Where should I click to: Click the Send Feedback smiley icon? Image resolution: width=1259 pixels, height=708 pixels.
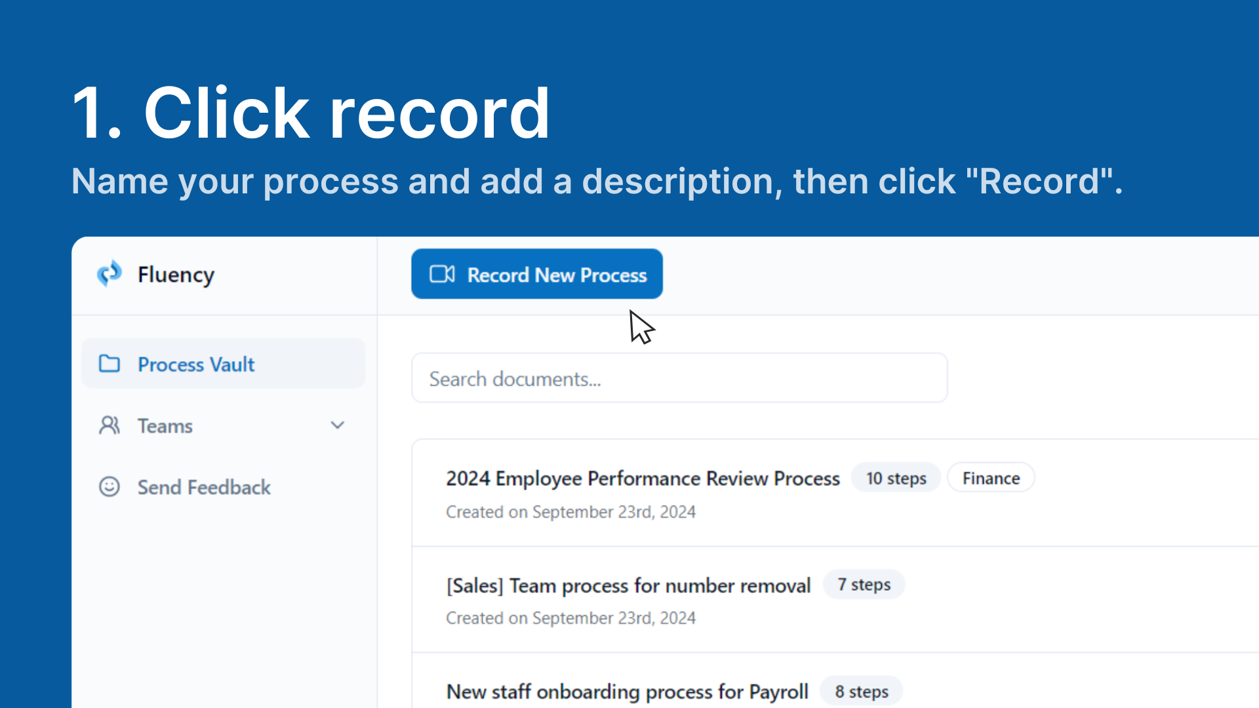(x=110, y=487)
